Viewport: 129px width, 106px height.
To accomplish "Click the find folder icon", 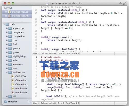I will 10,44.
